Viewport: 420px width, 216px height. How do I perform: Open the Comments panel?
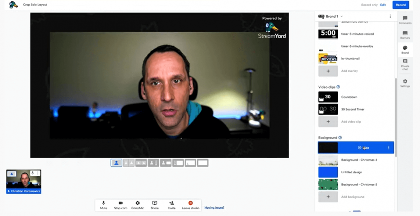(405, 20)
